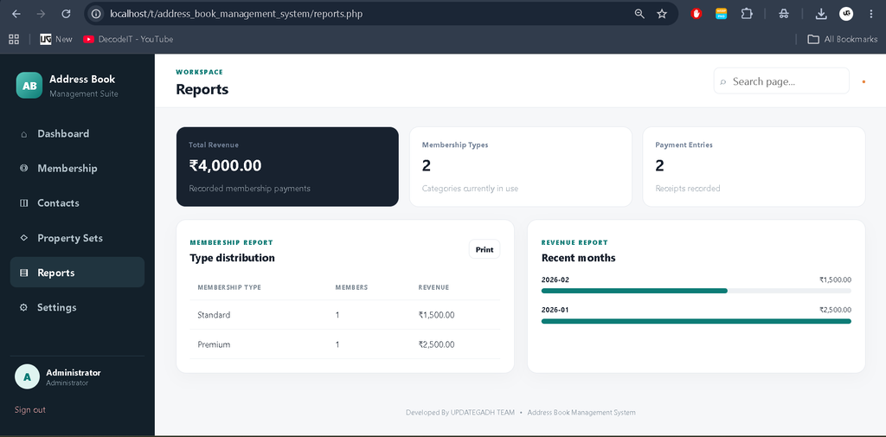Print the membership type distribution report
Image resolution: width=886 pixels, height=437 pixels.
[485, 249]
